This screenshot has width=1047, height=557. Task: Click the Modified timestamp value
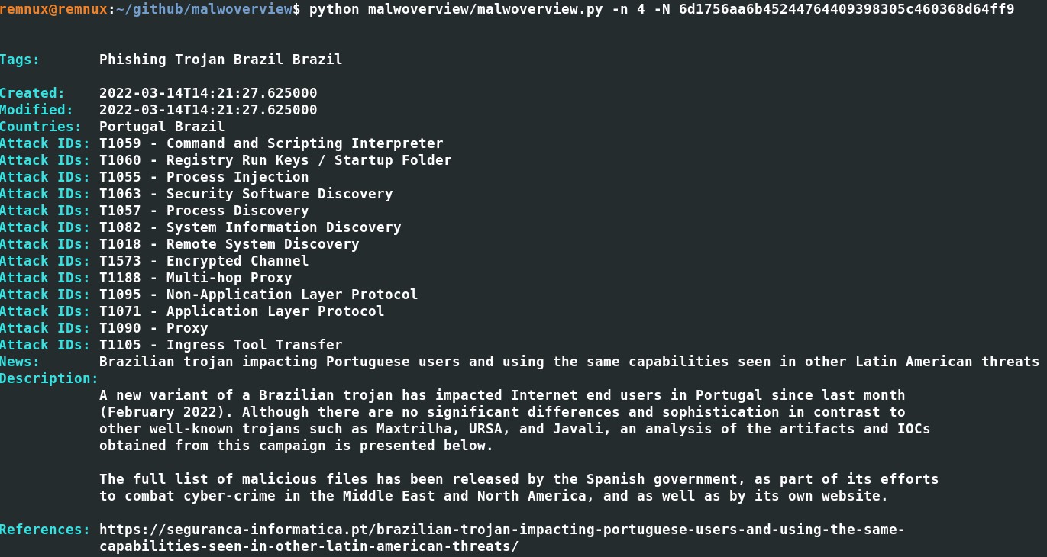coord(208,110)
